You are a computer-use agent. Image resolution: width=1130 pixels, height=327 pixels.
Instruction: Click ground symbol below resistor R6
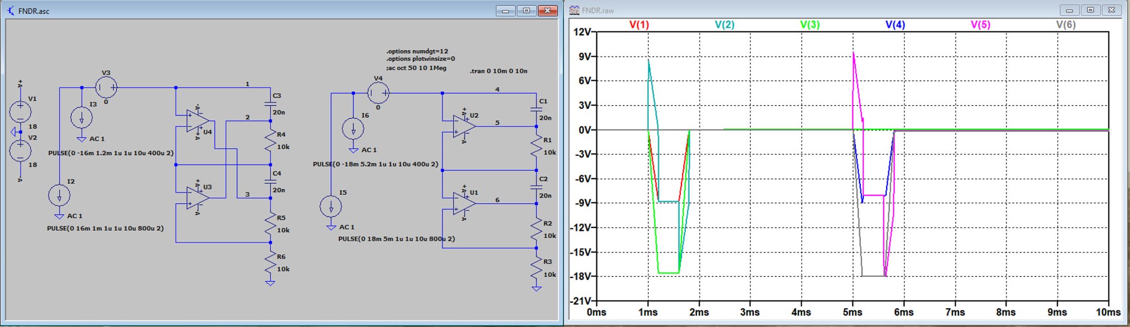[x=270, y=283]
